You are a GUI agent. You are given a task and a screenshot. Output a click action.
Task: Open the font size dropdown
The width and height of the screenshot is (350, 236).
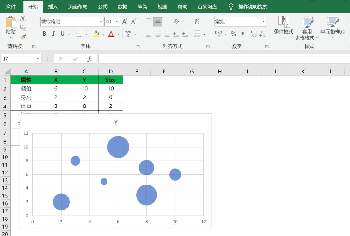116,21
